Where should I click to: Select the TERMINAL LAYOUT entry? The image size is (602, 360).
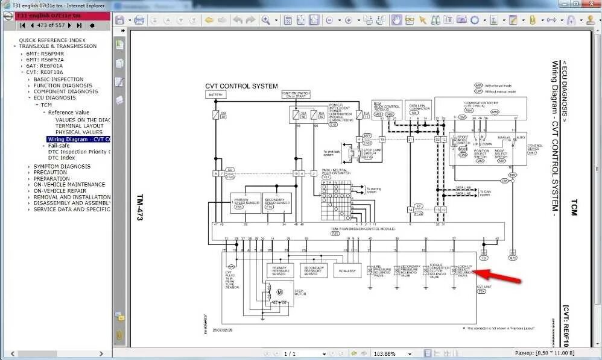78,126
